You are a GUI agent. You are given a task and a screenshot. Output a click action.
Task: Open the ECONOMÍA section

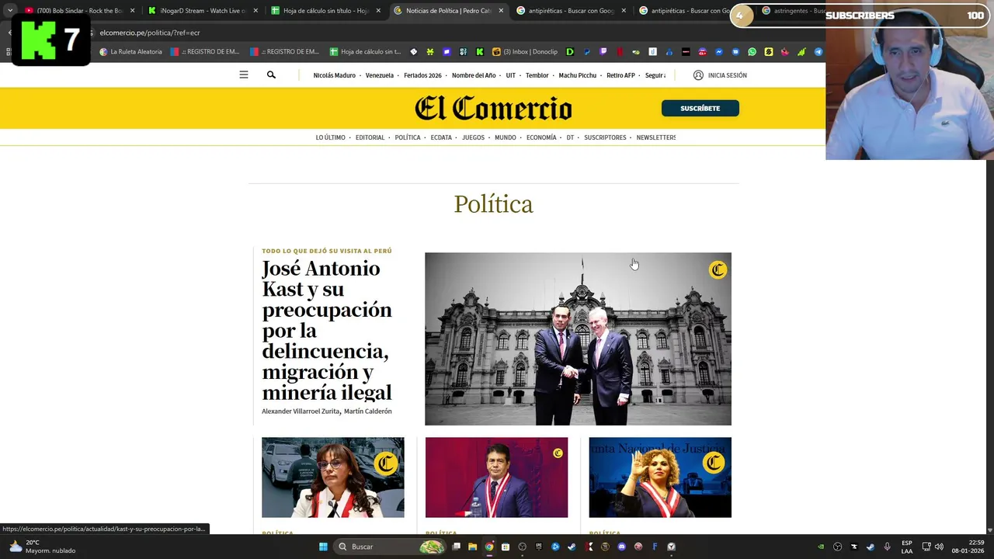541,137
